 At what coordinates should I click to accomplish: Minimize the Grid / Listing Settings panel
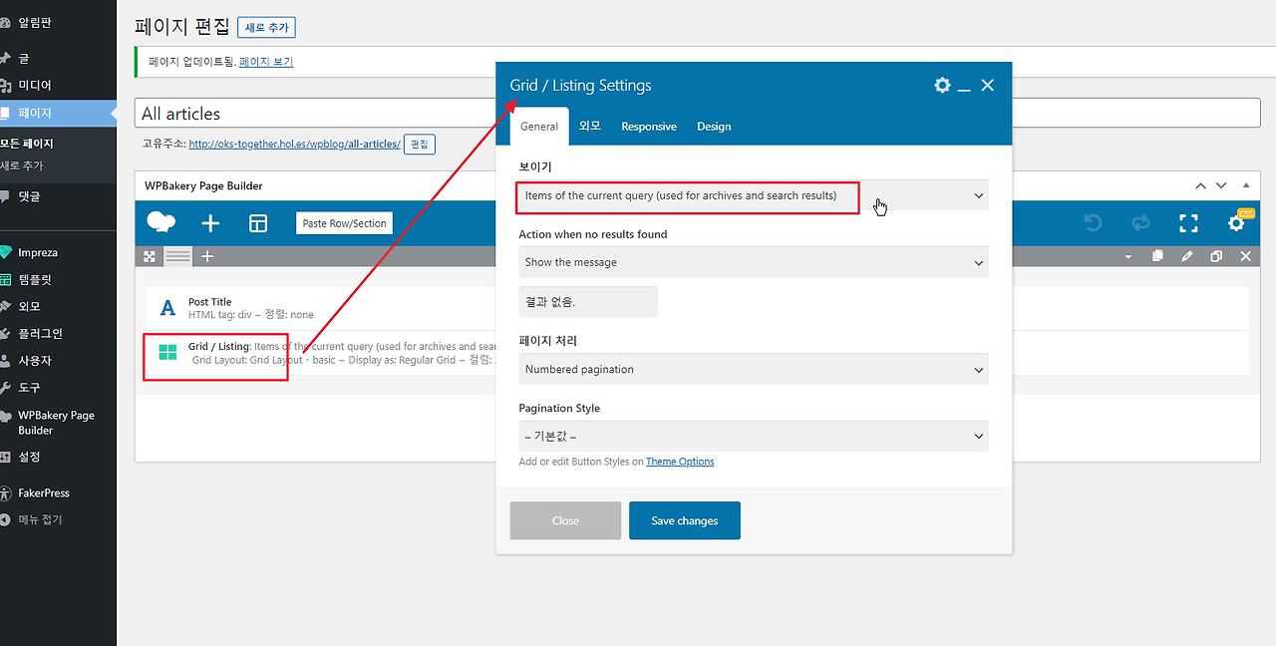pos(964,89)
